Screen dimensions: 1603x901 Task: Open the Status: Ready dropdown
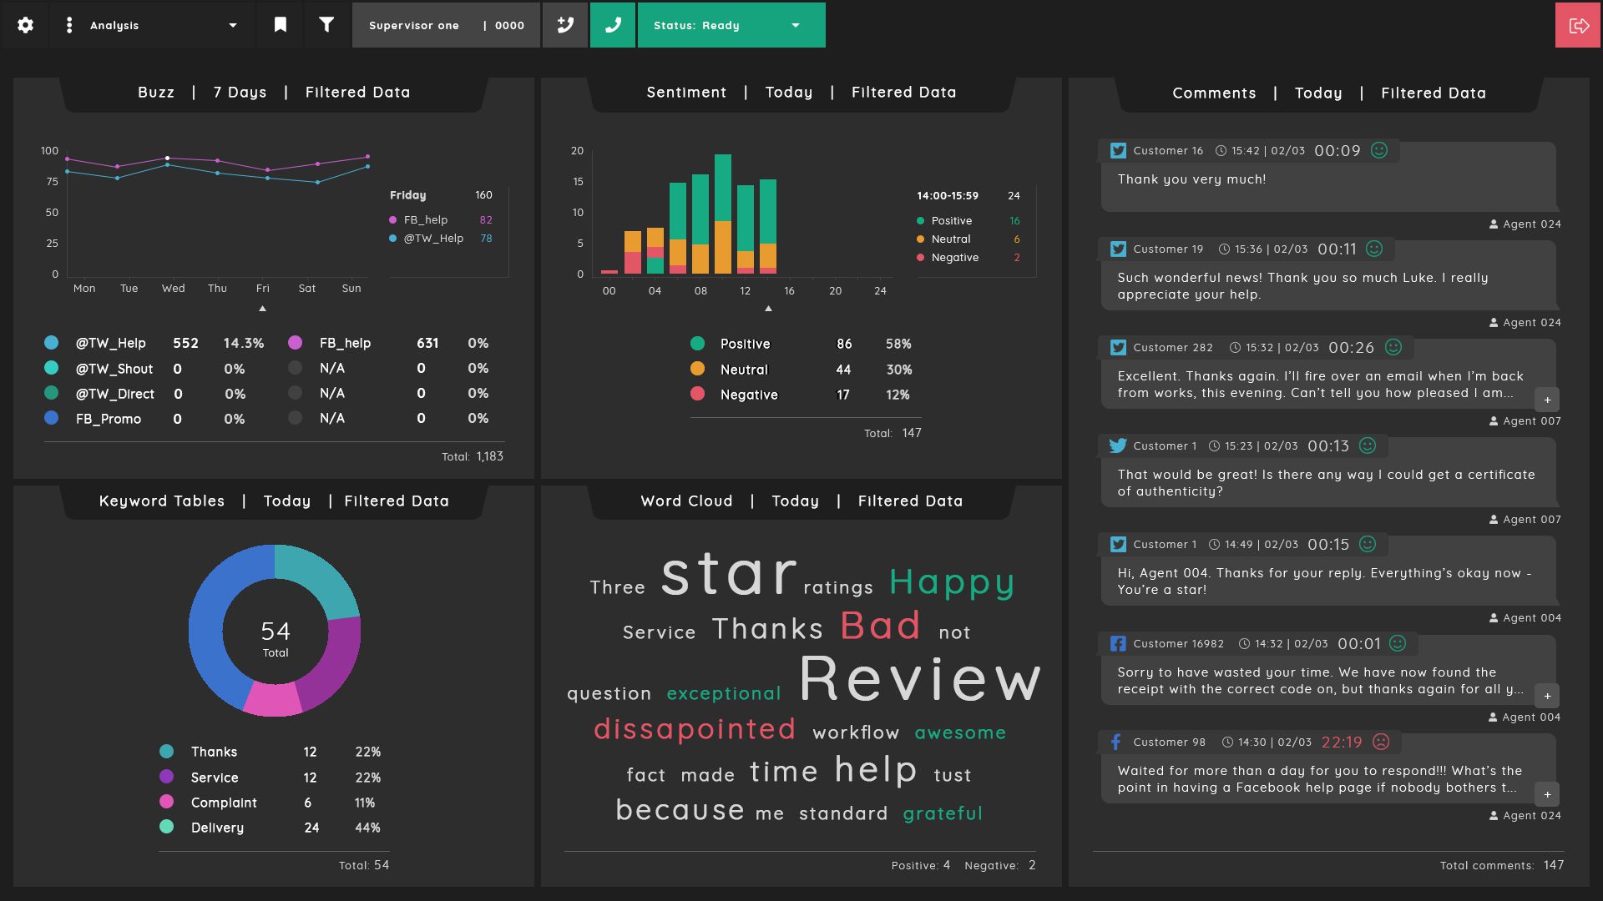(x=731, y=25)
